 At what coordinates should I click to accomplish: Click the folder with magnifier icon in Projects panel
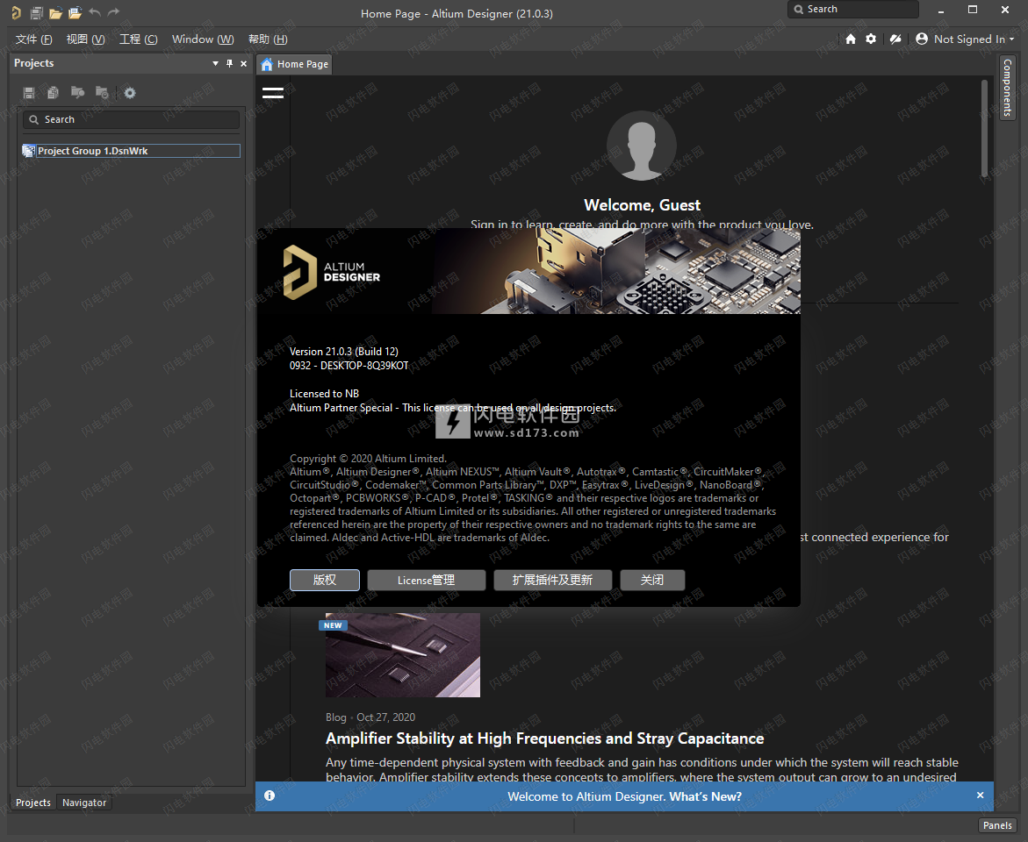pyautogui.click(x=77, y=92)
